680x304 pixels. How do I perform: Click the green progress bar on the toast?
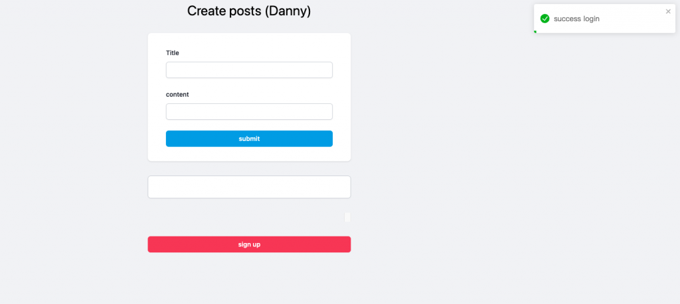(x=535, y=31)
